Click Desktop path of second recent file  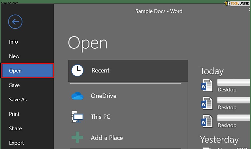click(x=227, y=107)
